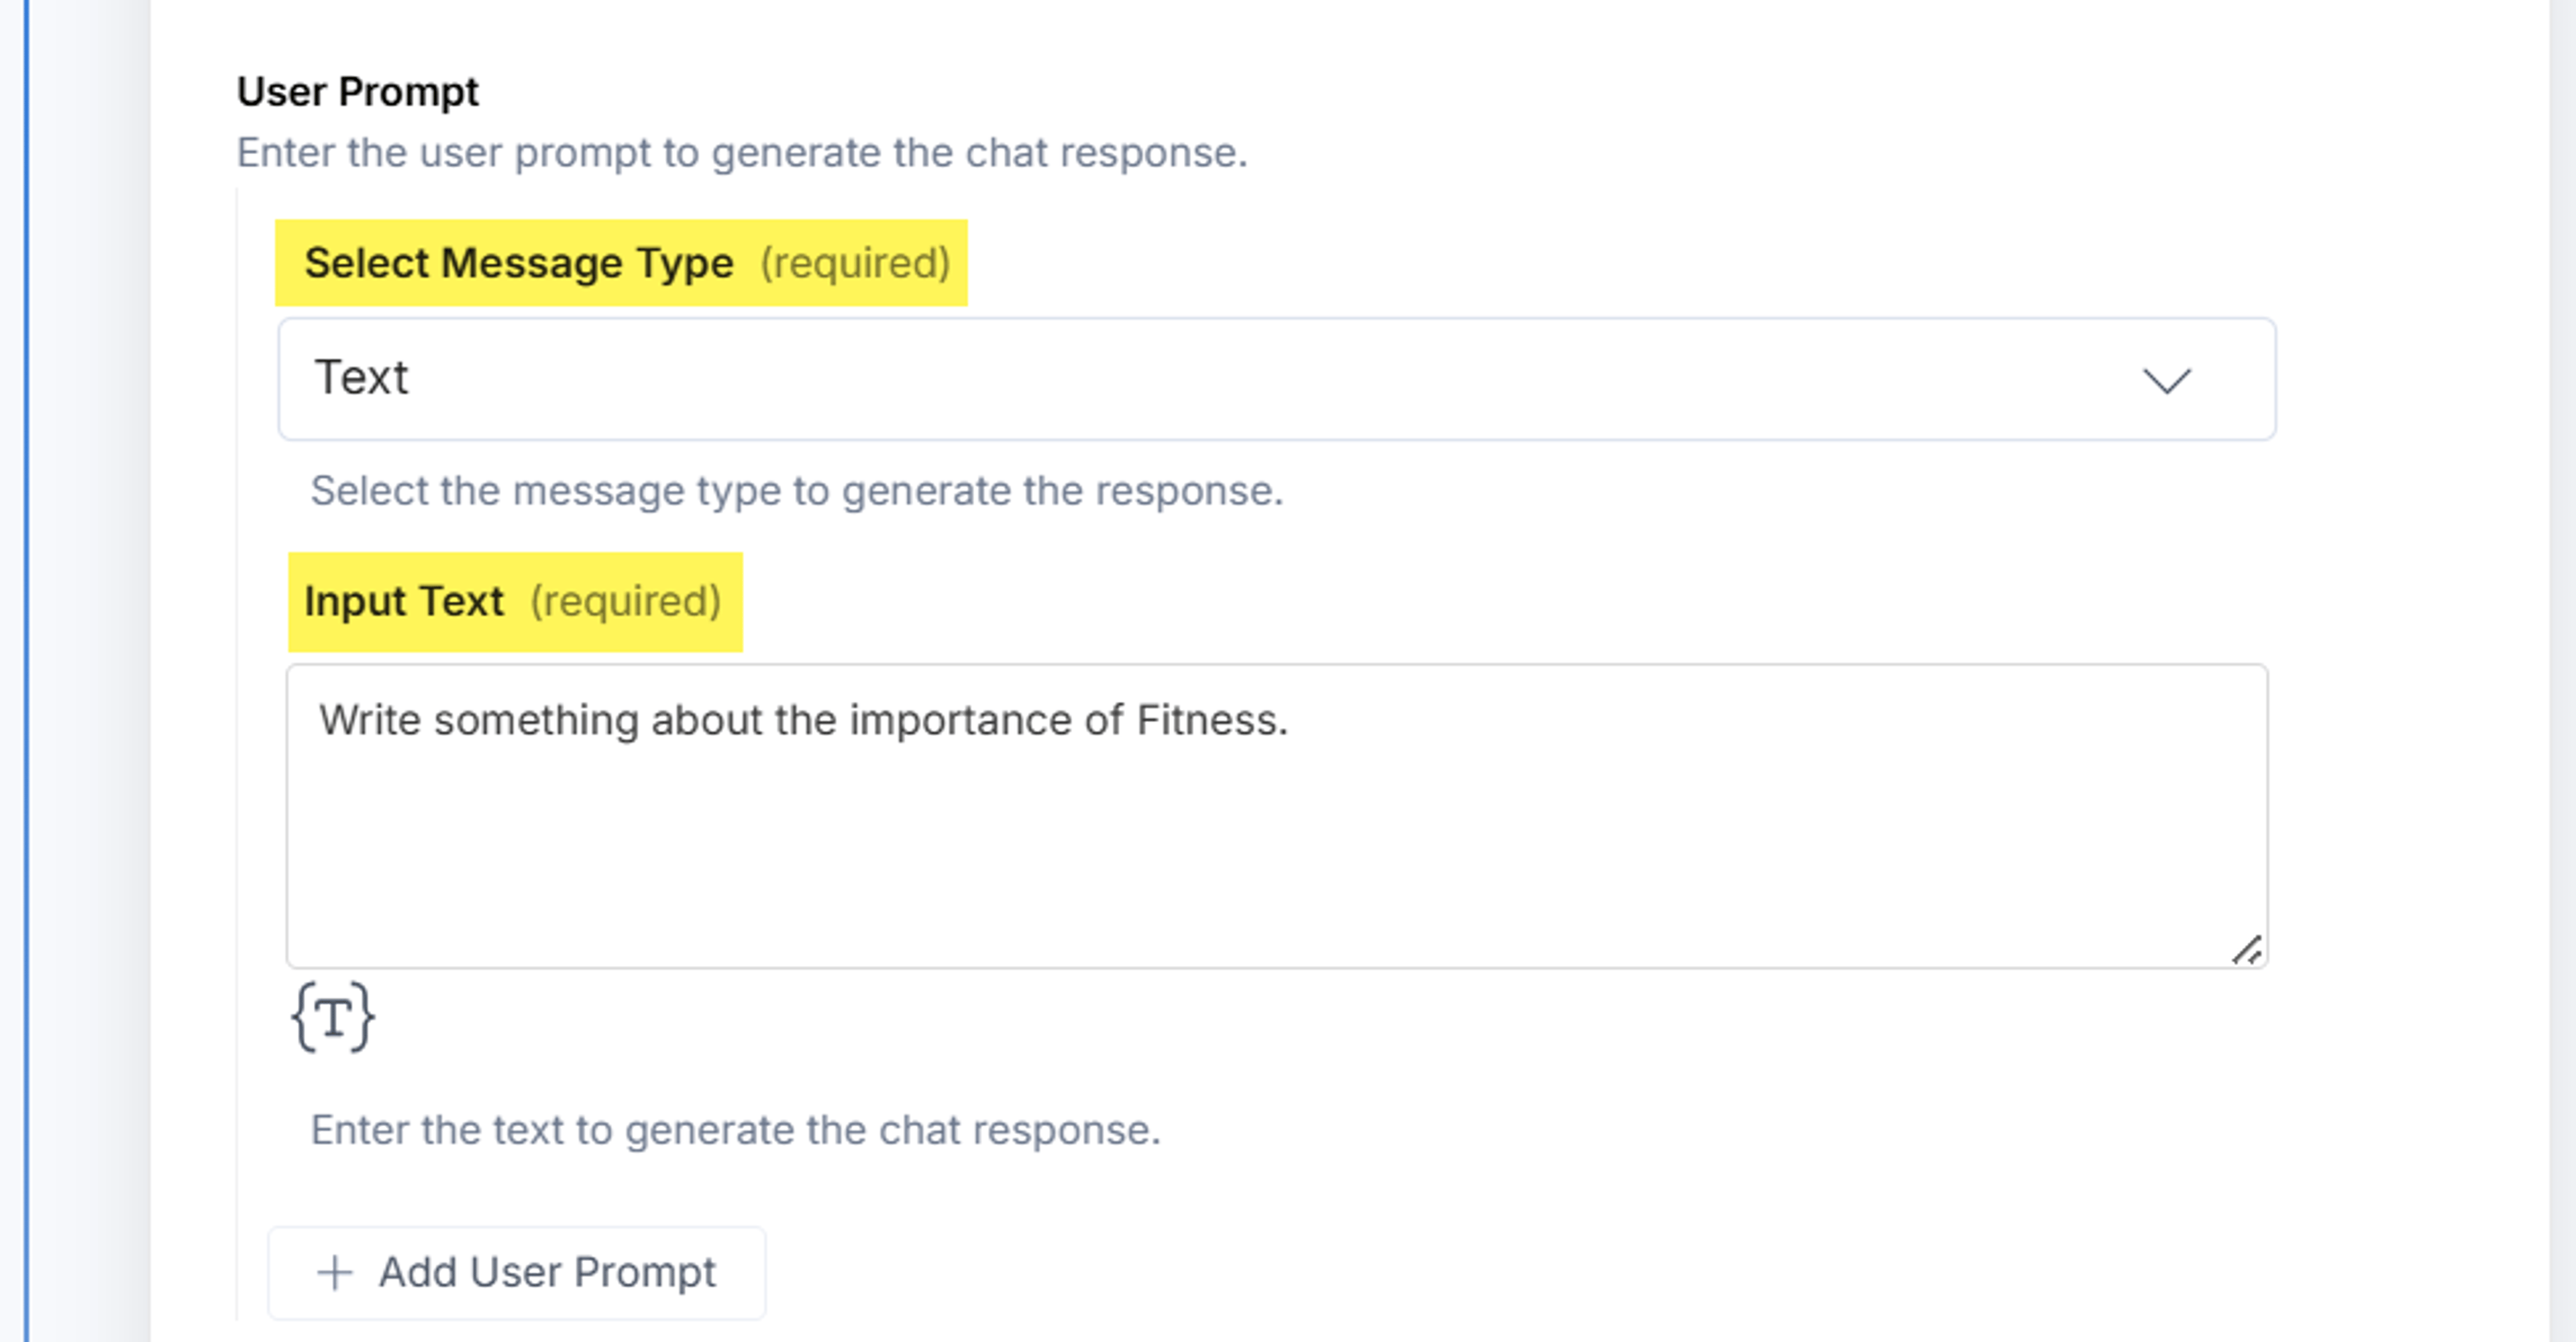2576x1342 pixels.
Task: Open the Text message type dropdown
Action: coord(1277,379)
